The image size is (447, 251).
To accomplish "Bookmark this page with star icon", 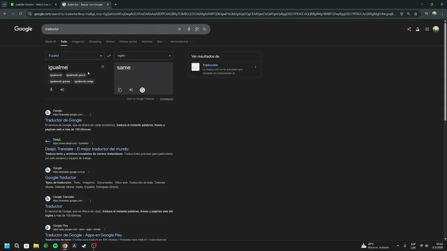I will pos(416,14).
